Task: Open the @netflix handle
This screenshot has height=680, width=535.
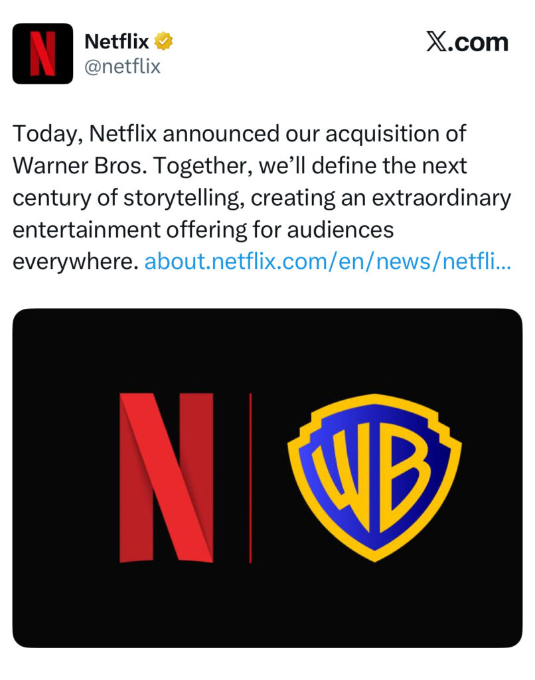Action: coord(123,66)
